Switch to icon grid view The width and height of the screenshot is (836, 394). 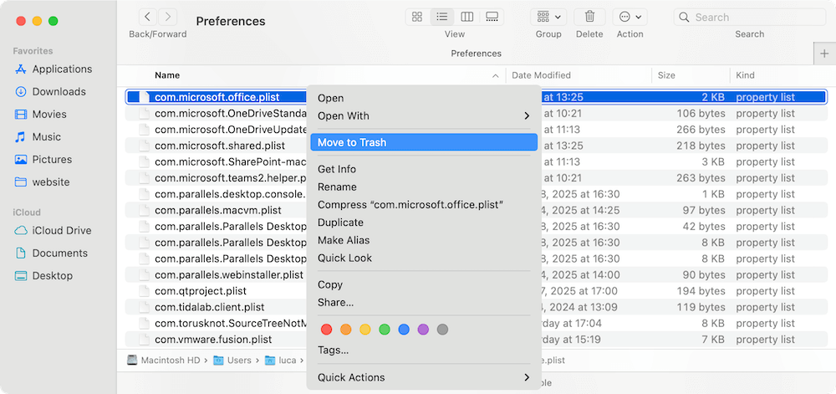pos(417,17)
